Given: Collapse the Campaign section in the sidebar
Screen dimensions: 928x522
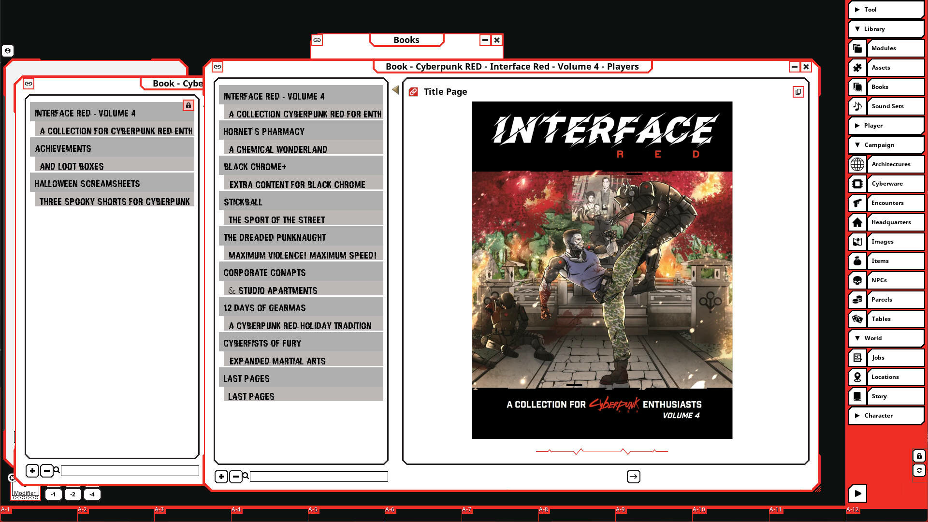Looking at the screenshot, I should (x=885, y=145).
